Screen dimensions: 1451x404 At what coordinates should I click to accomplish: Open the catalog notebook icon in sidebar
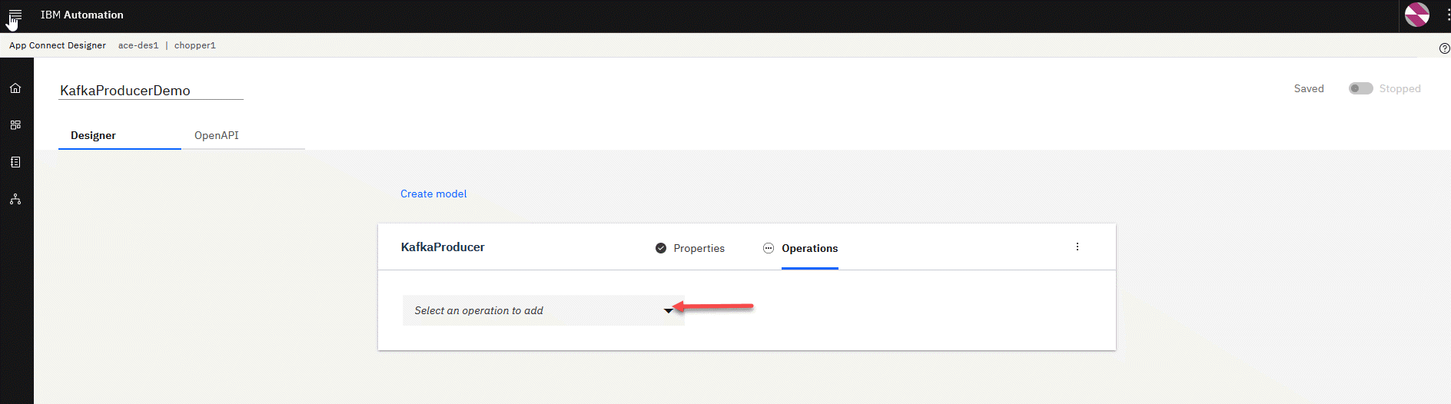(15, 162)
